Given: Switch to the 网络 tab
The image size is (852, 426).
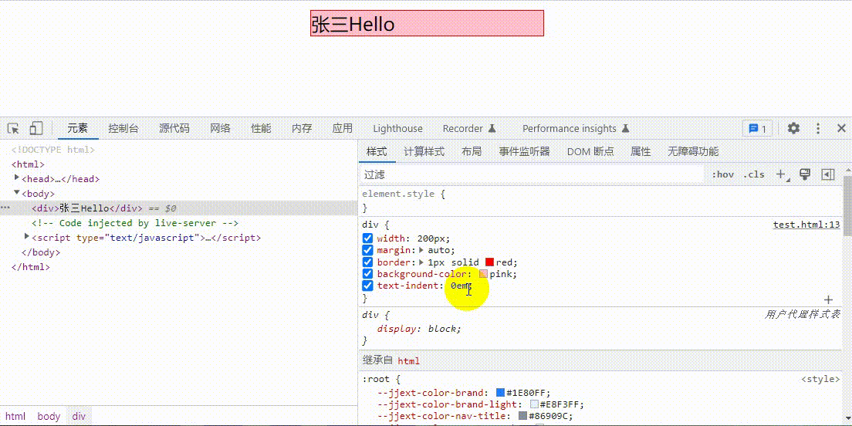Looking at the screenshot, I should [220, 129].
